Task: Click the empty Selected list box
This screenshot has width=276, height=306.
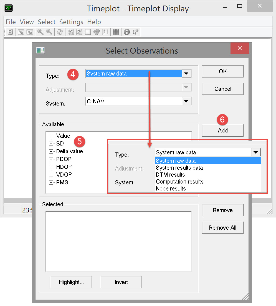Action: pos(118,241)
